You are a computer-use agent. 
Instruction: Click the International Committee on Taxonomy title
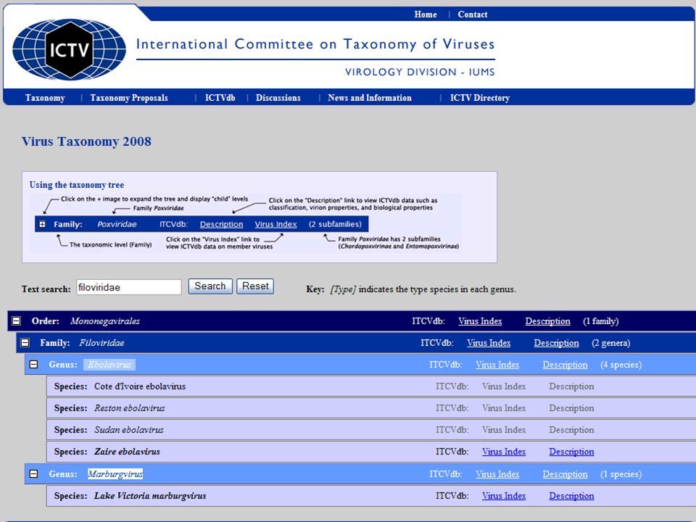[315, 44]
